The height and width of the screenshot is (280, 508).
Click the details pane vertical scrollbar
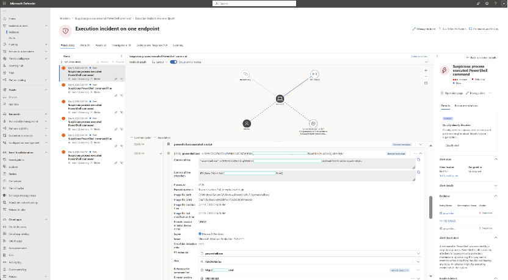tap(430, 207)
